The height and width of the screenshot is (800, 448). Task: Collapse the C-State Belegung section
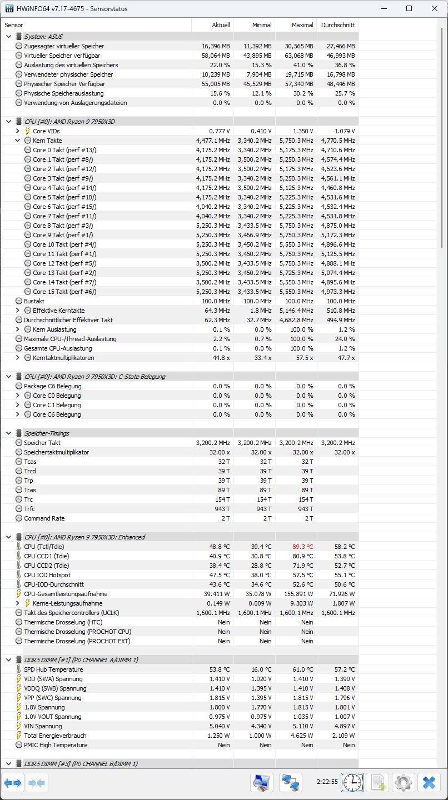pyautogui.click(x=8, y=377)
